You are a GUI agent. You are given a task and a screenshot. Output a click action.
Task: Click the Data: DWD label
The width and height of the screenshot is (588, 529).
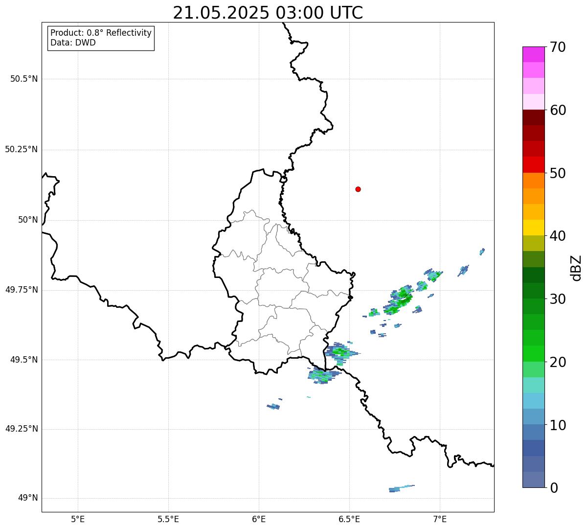[x=73, y=43]
